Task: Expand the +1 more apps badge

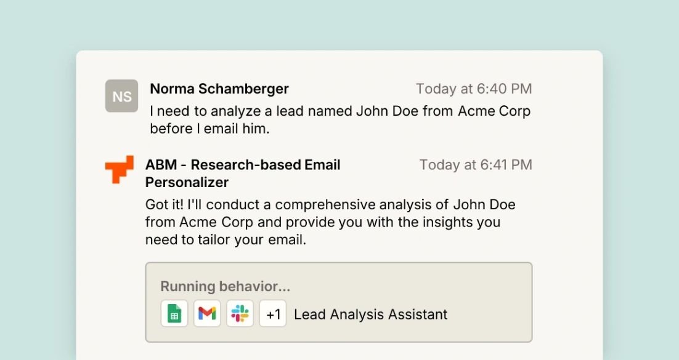Action: pos(273,314)
